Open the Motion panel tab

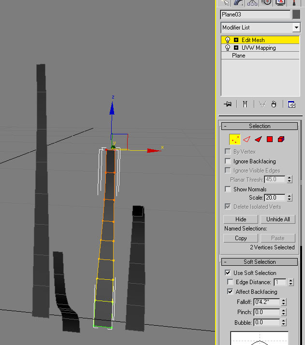266,2
